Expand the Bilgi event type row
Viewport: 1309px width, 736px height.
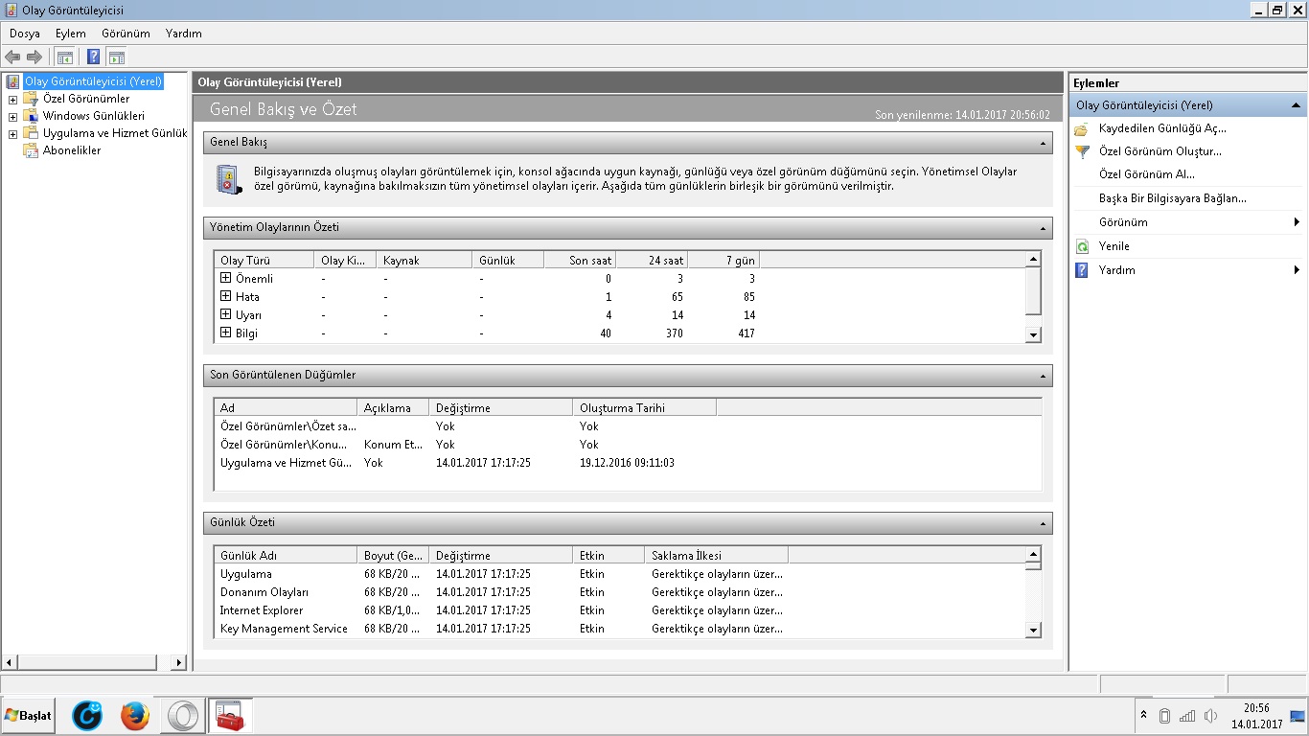(226, 333)
